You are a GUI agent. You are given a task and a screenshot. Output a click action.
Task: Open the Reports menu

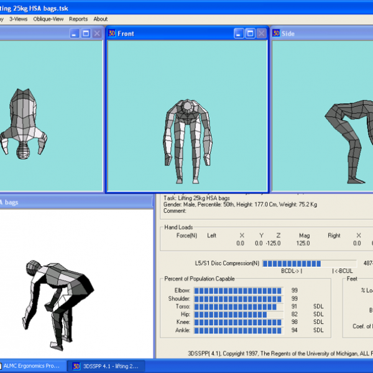click(x=78, y=19)
